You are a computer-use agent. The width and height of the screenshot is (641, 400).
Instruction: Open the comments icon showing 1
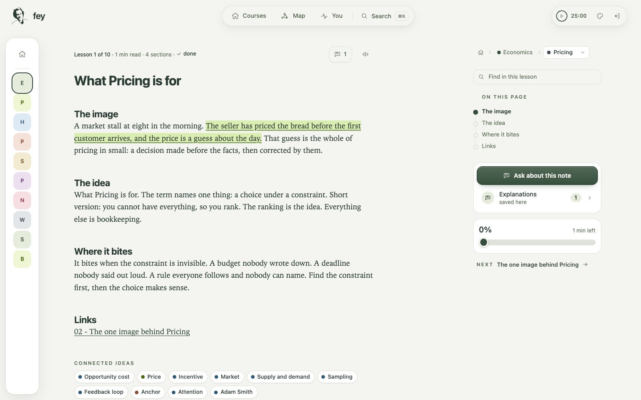(x=341, y=54)
